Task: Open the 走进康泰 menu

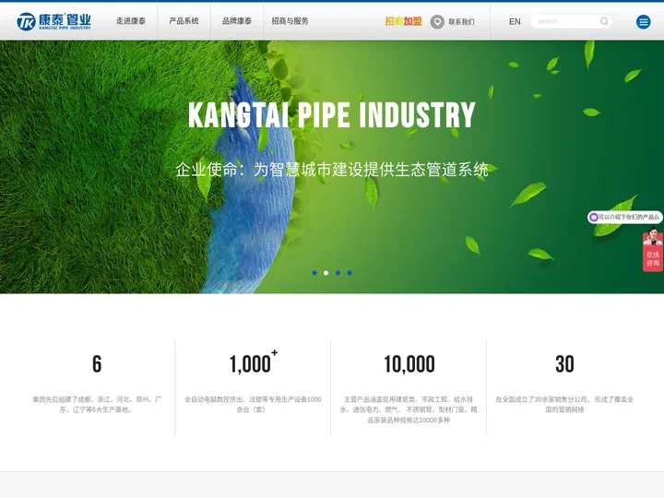Action: [x=131, y=21]
